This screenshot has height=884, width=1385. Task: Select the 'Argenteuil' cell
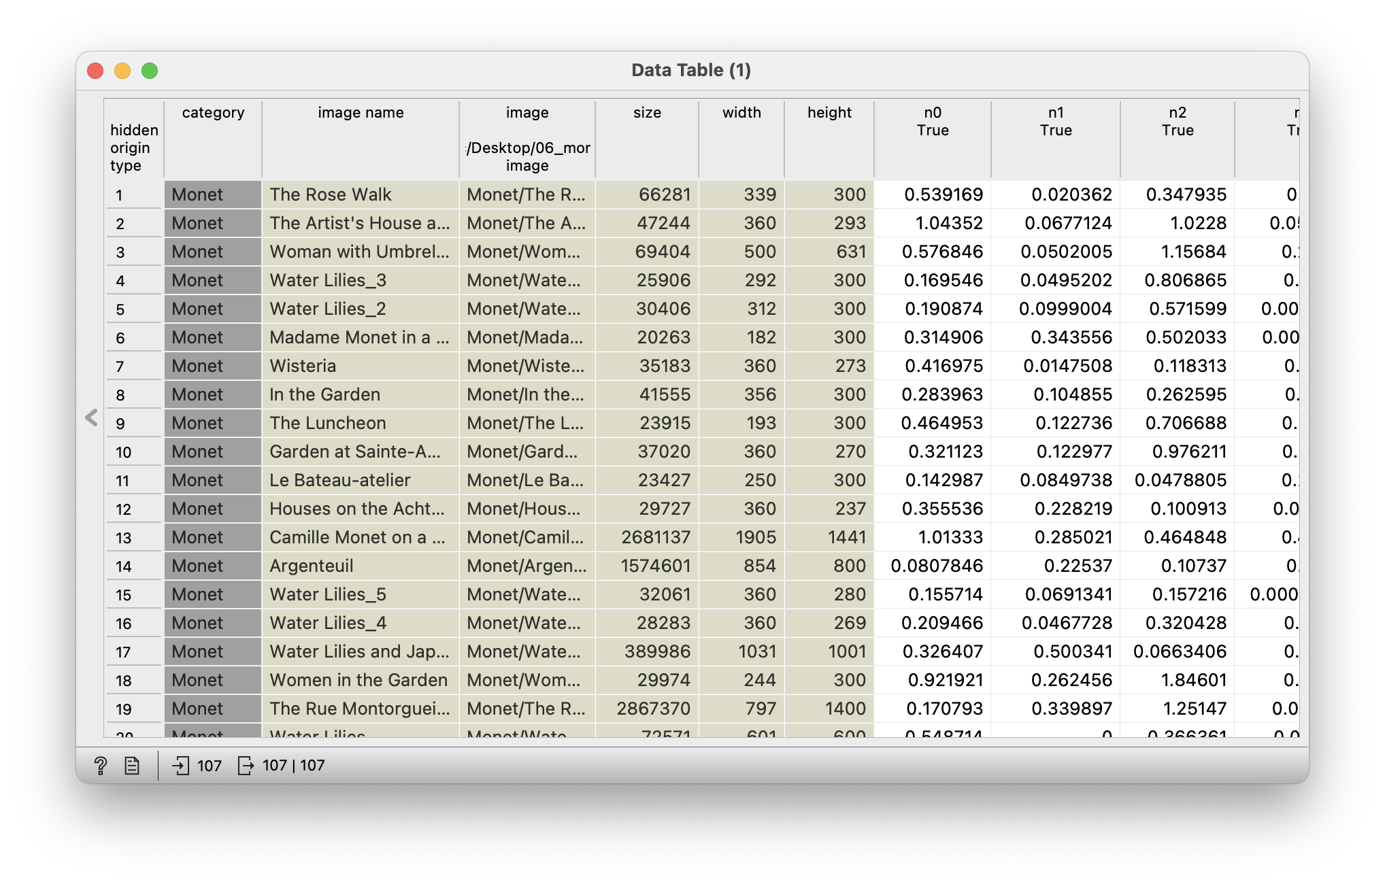361,566
